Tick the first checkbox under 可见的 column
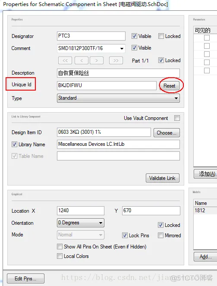Image resolution: width=217 pixels, height=286 pixels. [x=207, y=38]
